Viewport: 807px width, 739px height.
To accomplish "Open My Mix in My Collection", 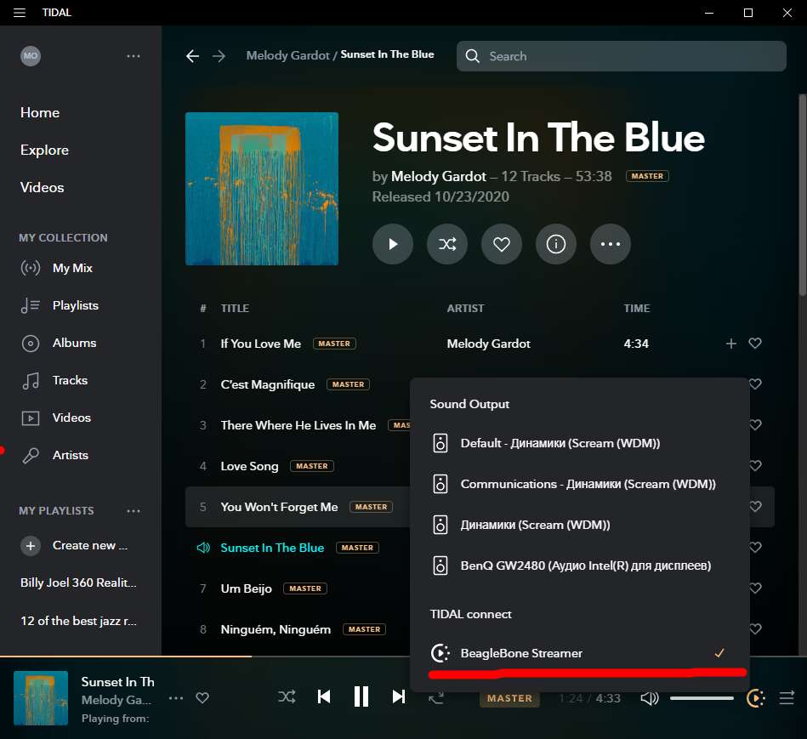I will point(57,268).
